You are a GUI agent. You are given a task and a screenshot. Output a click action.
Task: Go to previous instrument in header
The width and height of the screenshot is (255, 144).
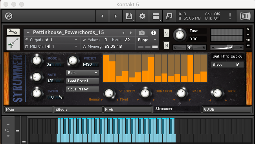(102, 16)
